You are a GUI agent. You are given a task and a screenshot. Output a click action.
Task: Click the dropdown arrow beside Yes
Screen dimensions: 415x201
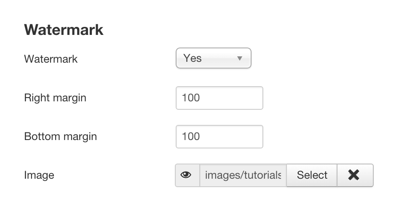[240, 58]
